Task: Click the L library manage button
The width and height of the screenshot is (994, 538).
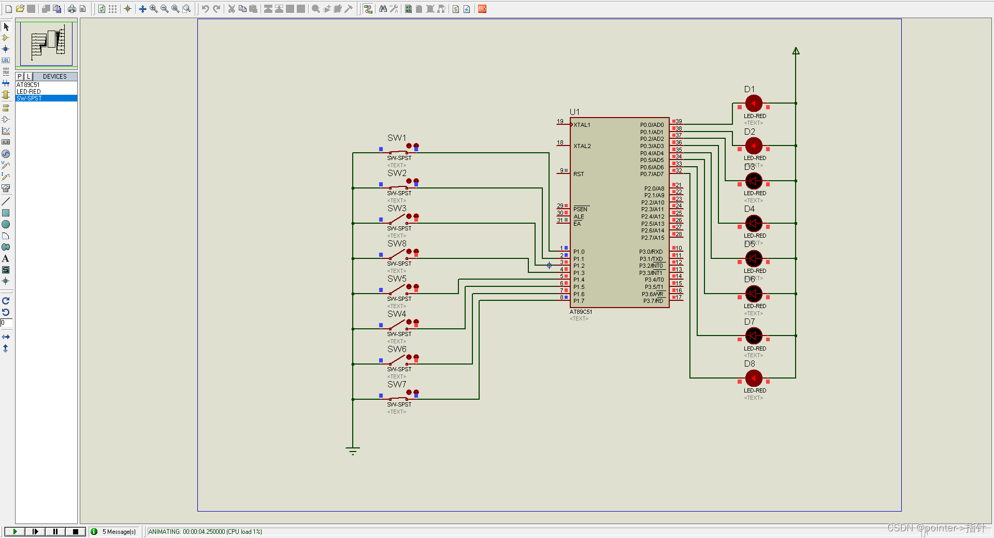Action: [28, 77]
